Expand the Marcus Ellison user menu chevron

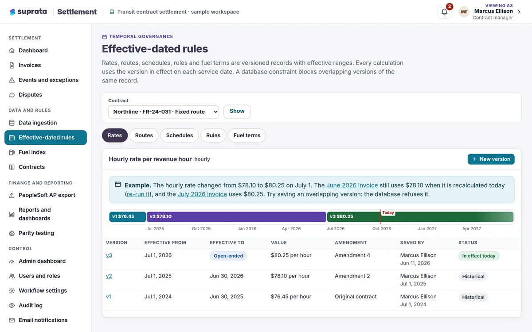pyautogui.click(x=519, y=12)
